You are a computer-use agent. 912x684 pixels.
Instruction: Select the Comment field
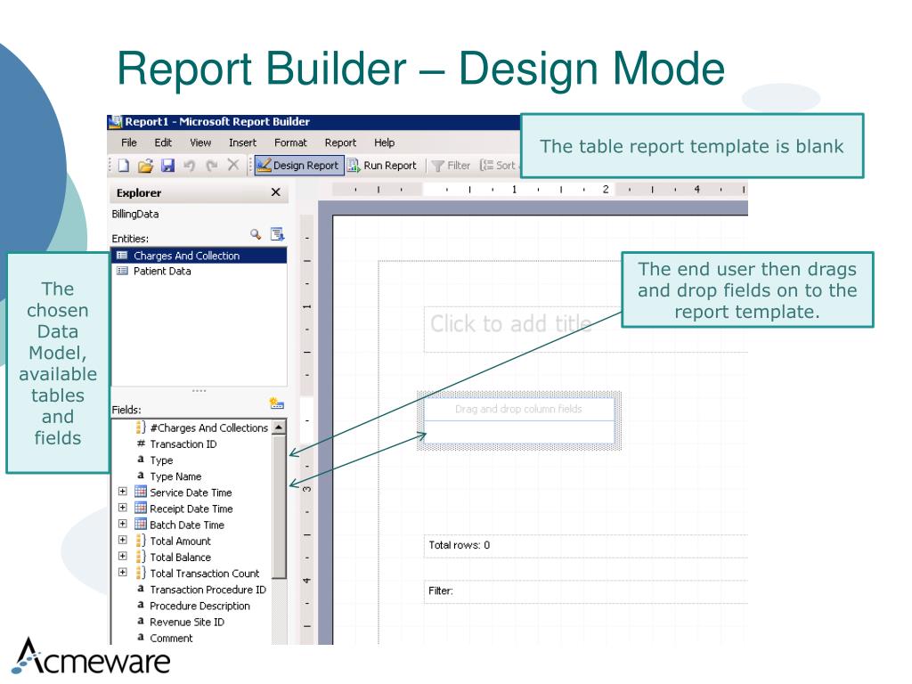point(171,638)
